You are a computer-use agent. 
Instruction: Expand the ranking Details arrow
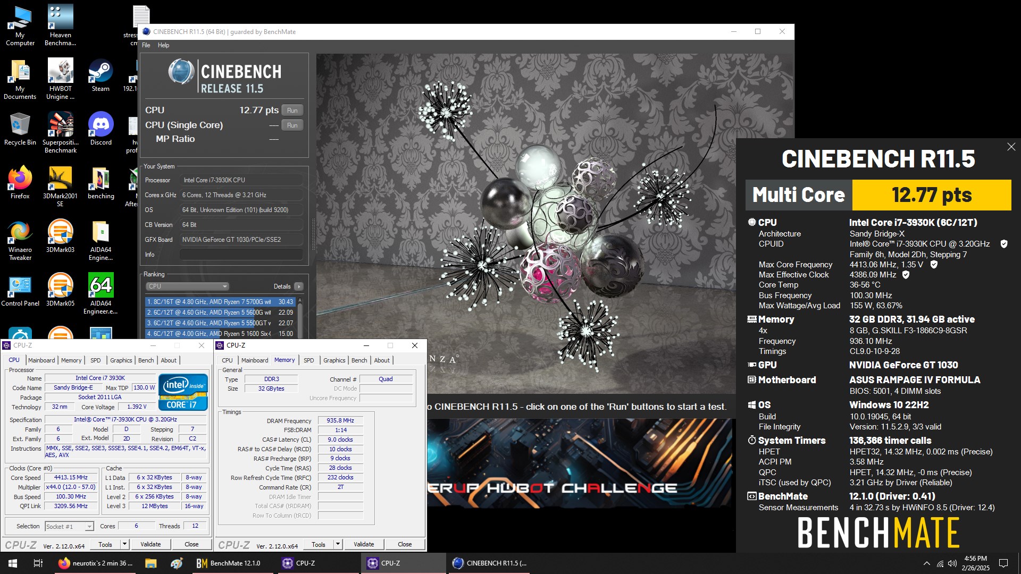pos(298,286)
